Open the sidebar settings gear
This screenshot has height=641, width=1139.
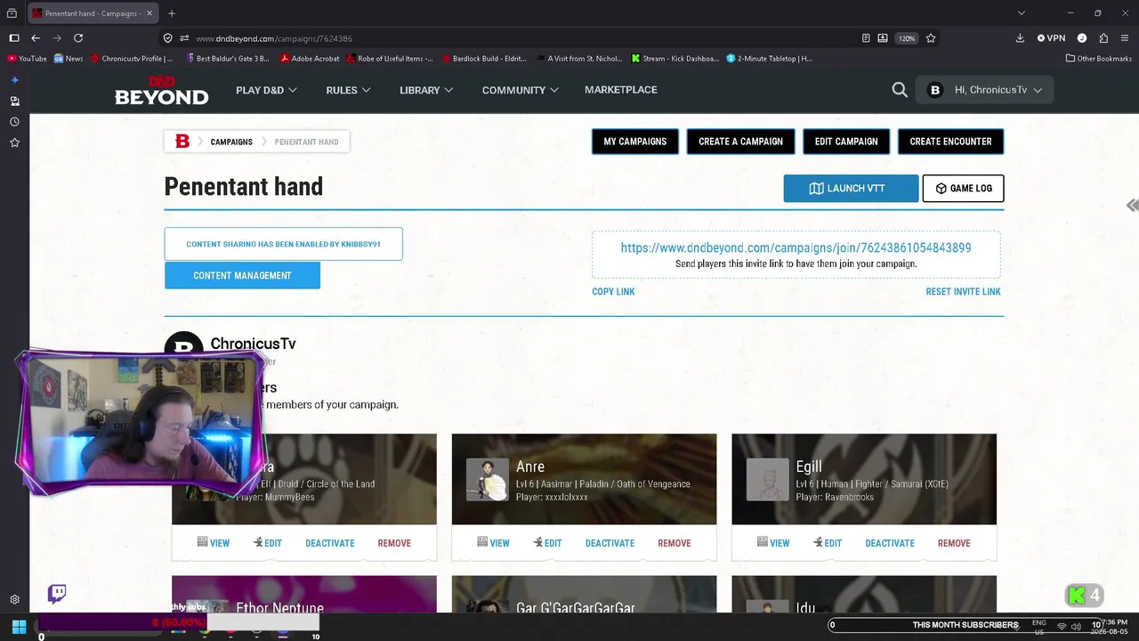pos(14,600)
